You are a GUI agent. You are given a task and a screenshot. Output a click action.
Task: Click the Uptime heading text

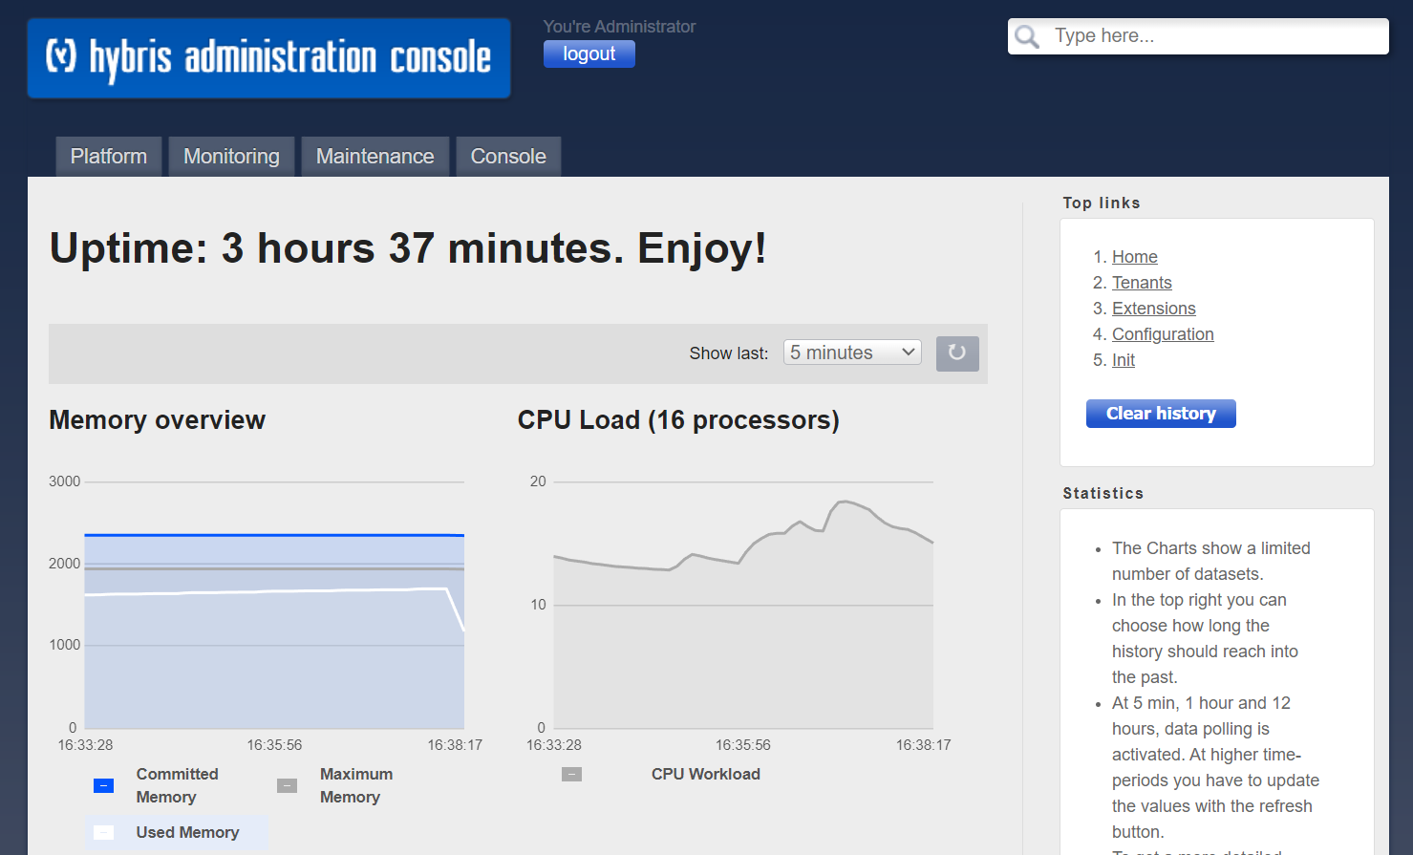[408, 248]
